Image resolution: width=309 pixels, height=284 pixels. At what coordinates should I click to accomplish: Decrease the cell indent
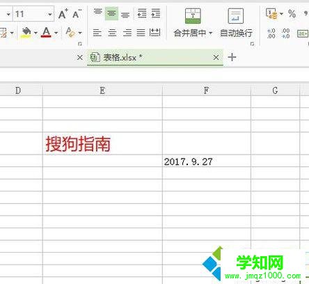(x=142, y=13)
